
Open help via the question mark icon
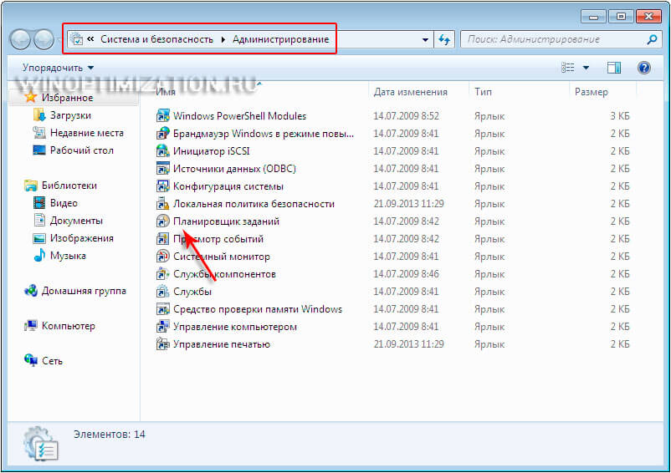(x=644, y=68)
